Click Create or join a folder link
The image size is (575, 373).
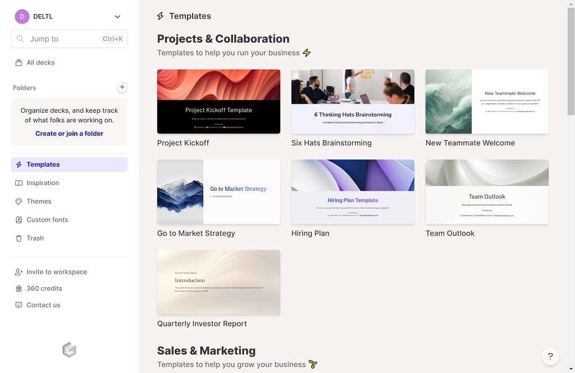(x=69, y=133)
